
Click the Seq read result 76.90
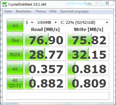coord(45,40)
